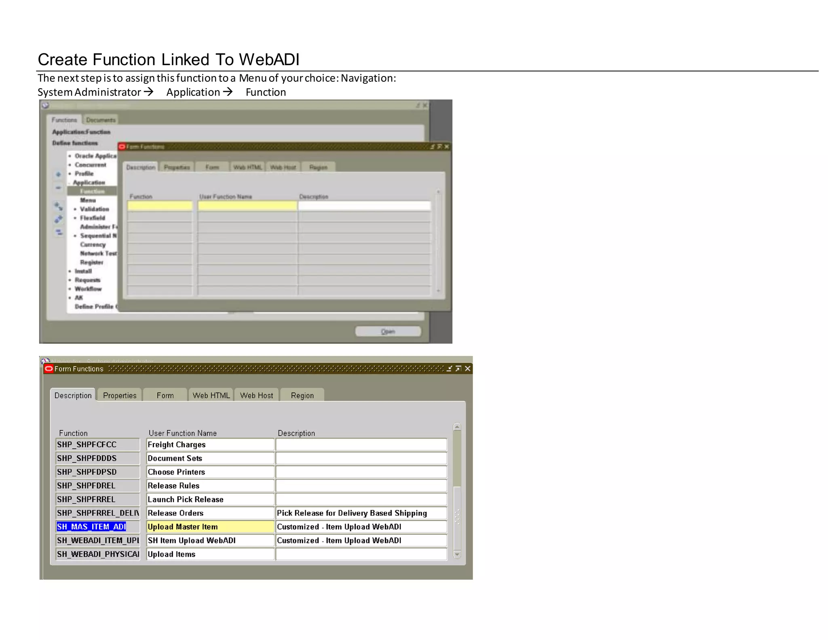Open the Properties tab in upper Form Functions

(177, 167)
